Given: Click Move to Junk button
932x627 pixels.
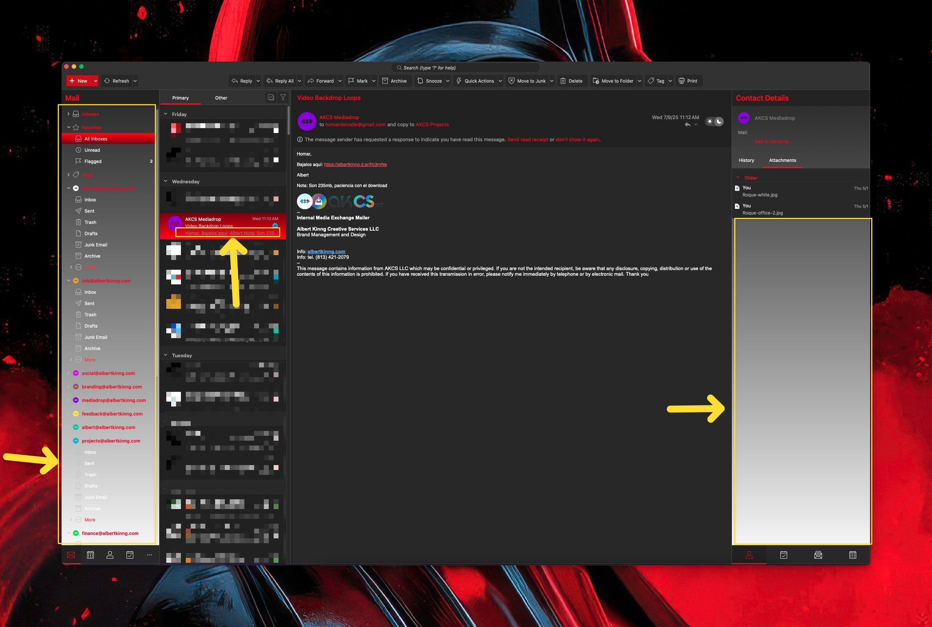Looking at the screenshot, I should (527, 81).
